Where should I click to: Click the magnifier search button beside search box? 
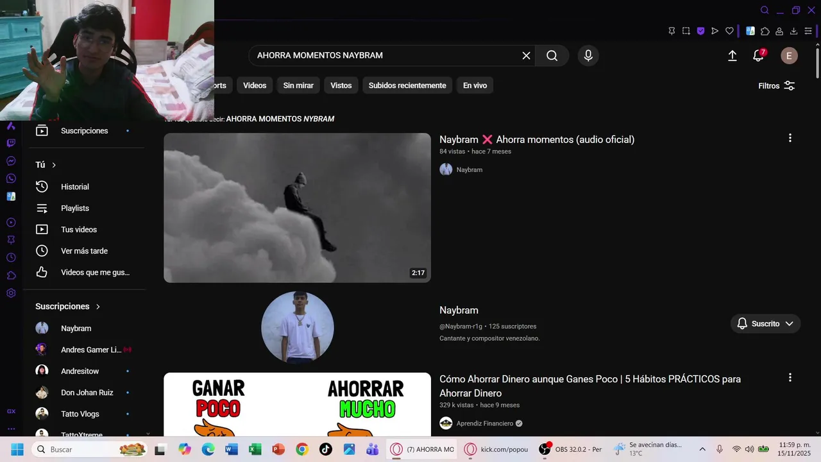tap(552, 56)
